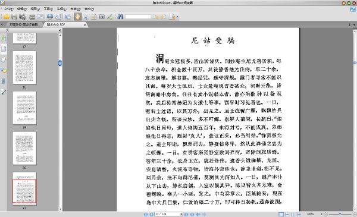Click inside the toolbar search box
This screenshot has height=217, width=357.
point(138,17)
